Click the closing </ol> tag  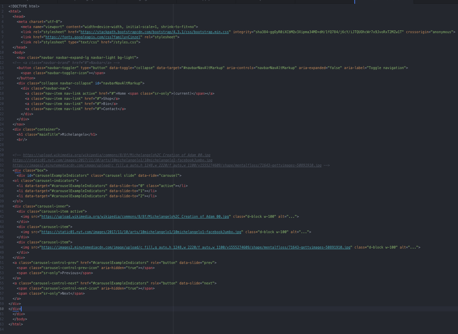pyautogui.click(x=18, y=201)
